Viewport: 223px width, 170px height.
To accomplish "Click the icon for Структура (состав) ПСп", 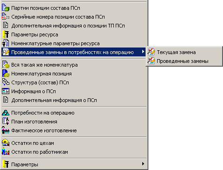I will (6, 82).
